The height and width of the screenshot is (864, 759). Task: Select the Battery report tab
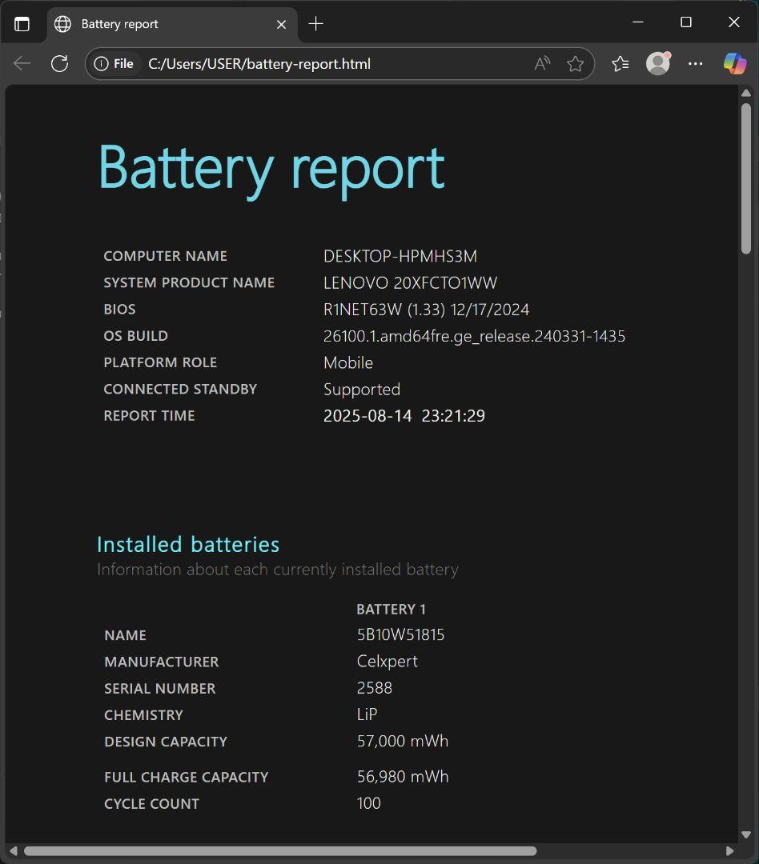click(173, 24)
